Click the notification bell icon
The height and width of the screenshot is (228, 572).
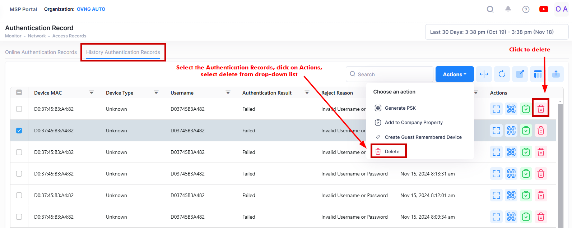[x=508, y=9]
